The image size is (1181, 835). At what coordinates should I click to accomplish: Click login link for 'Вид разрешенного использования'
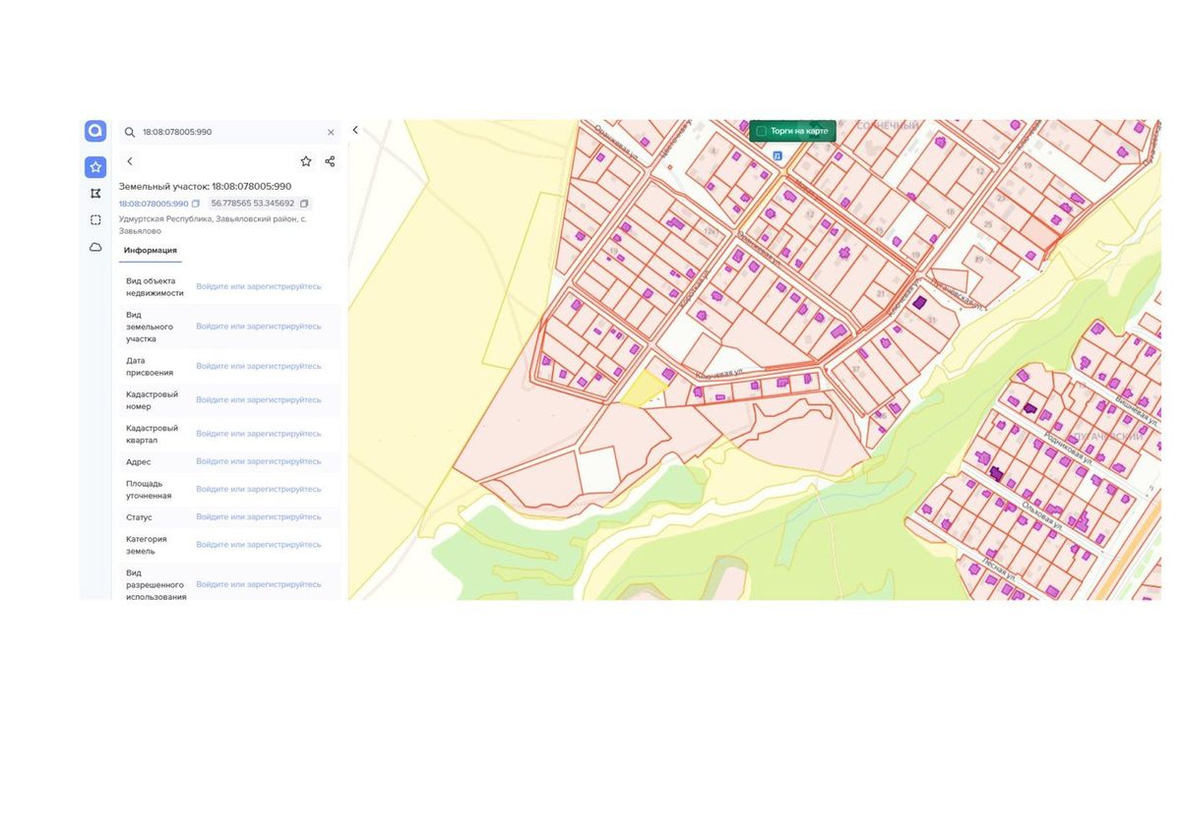(259, 584)
